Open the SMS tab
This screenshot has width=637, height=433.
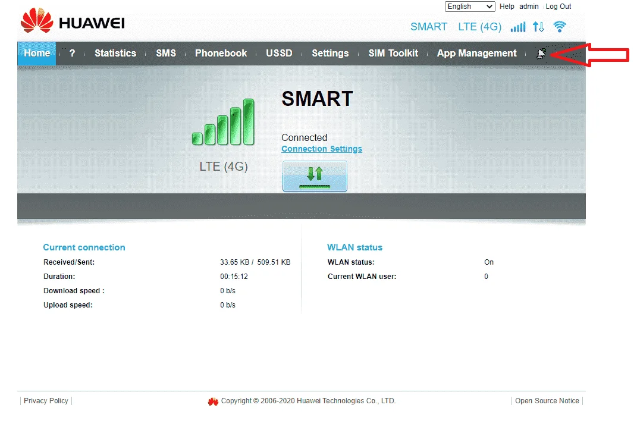(x=166, y=53)
